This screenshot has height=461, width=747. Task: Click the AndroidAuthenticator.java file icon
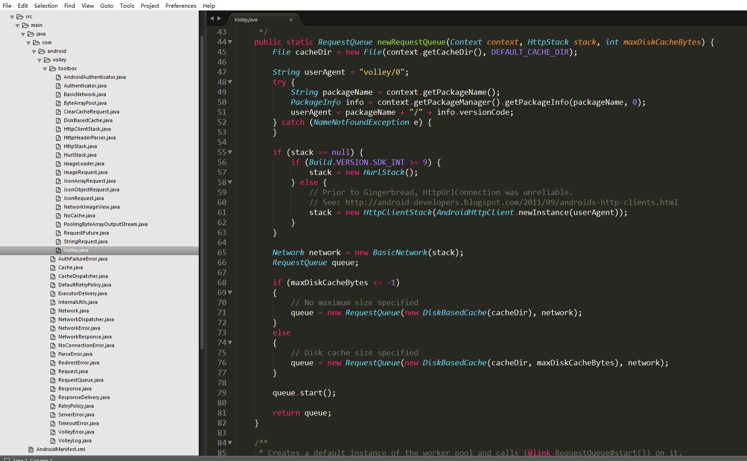point(58,77)
